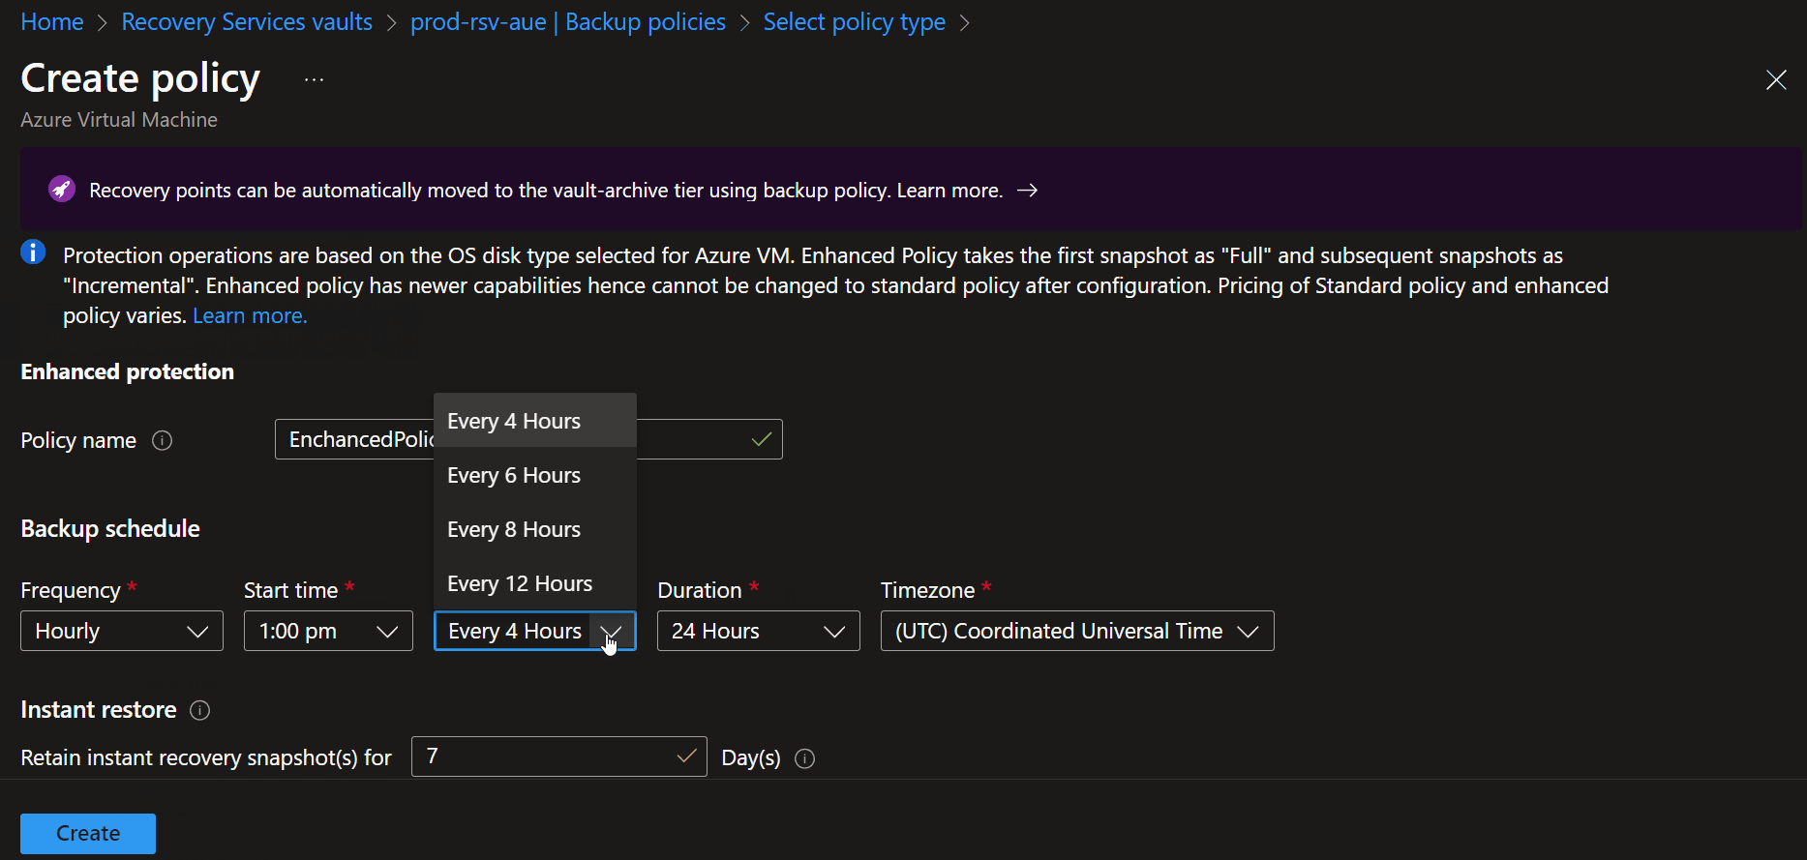Open the Timezone UTC dropdown
The width and height of the screenshot is (1807, 860).
tap(1077, 631)
